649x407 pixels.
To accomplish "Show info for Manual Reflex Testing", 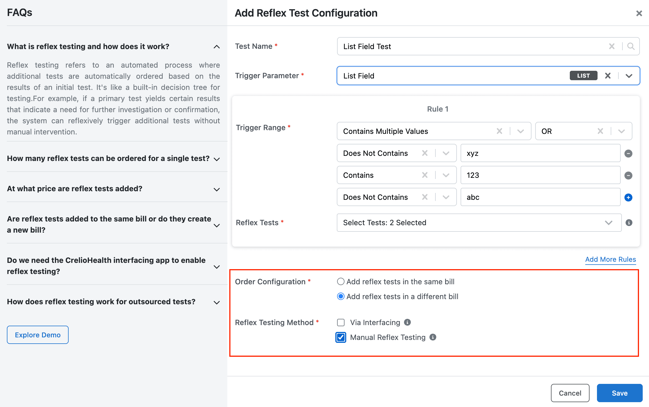I will pos(433,337).
